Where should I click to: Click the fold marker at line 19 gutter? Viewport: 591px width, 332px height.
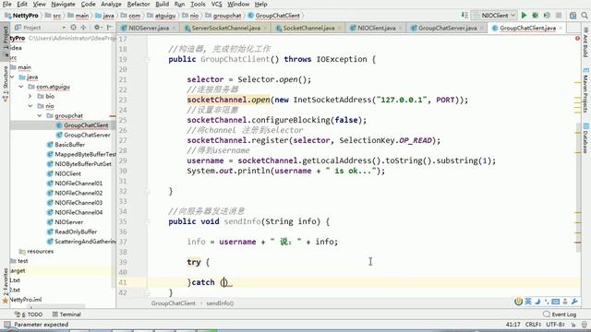tap(148, 59)
